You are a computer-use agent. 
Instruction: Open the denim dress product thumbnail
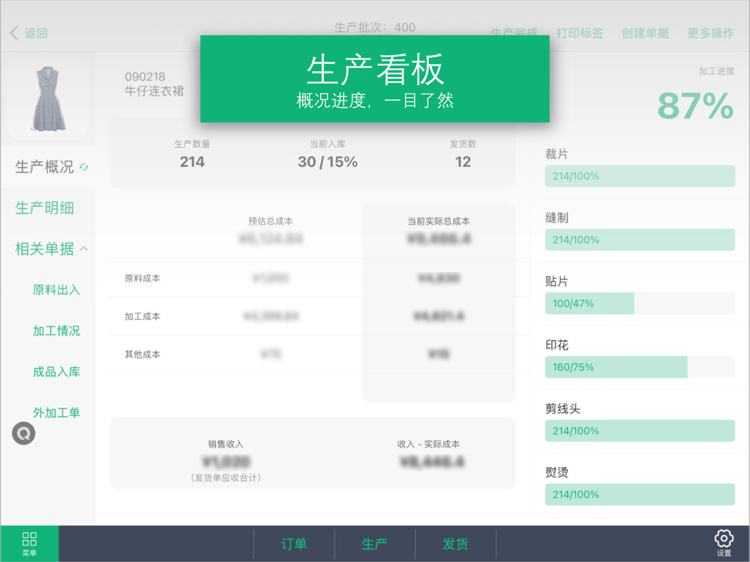coord(48,99)
